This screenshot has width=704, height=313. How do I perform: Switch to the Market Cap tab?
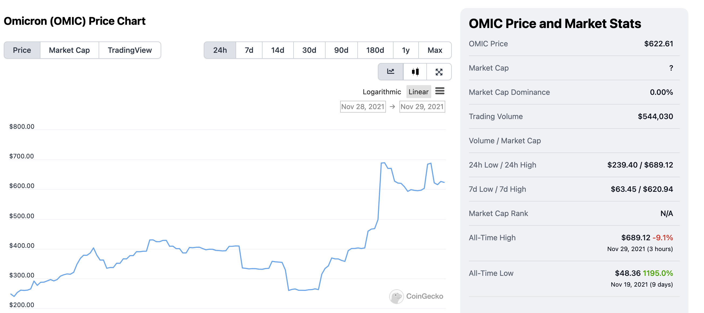click(x=69, y=50)
